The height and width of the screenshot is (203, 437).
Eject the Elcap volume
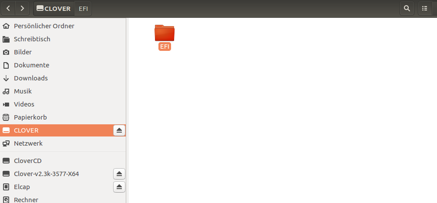tap(119, 187)
